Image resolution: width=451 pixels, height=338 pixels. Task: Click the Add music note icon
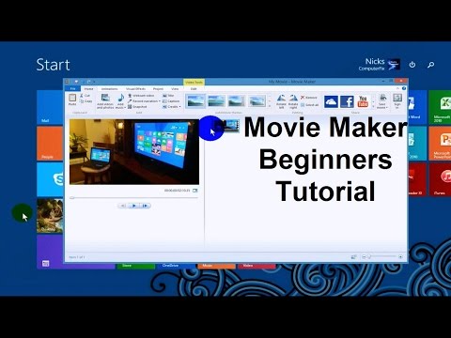click(120, 98)
